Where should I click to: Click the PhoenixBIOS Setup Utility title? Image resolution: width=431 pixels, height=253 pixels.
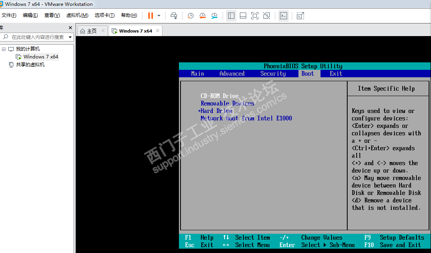click(303, 66)
